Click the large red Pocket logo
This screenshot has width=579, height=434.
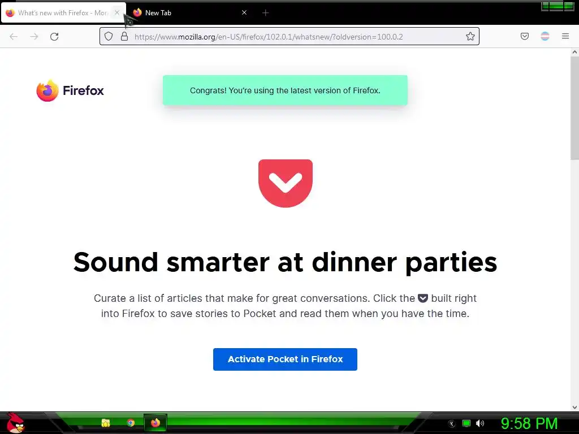(x=286, y=183)
